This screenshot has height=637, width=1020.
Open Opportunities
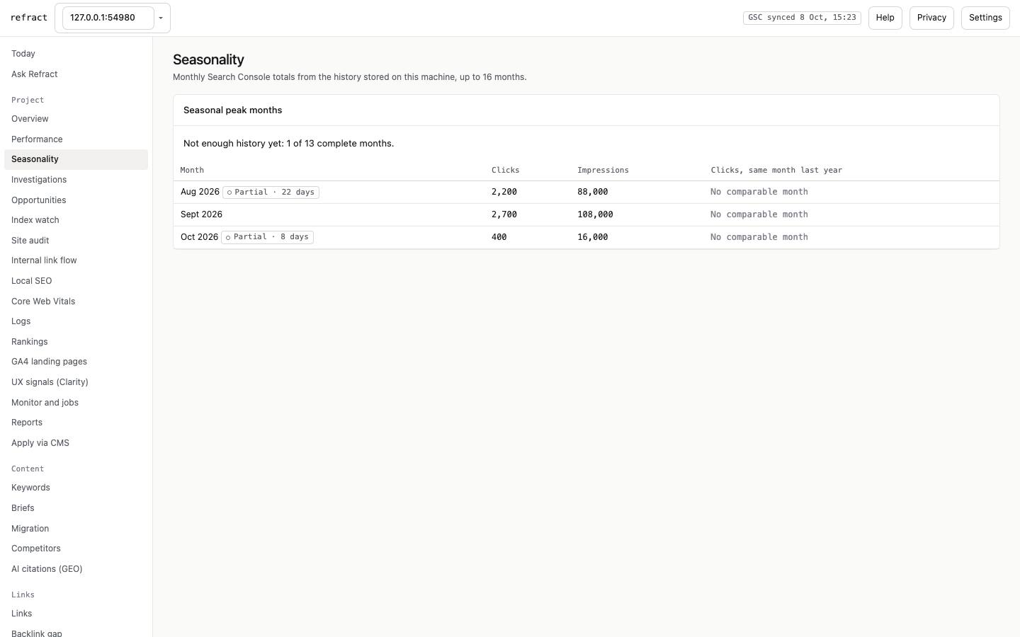pyautogui.click(x=76, y=200)
